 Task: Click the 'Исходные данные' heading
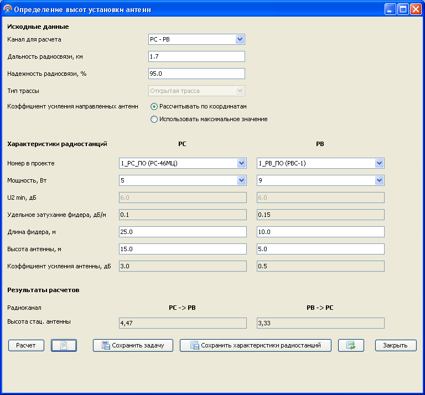tap(38, 27)
